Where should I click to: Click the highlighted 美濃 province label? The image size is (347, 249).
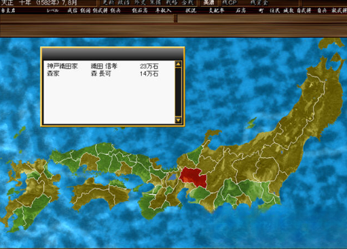(208, 3)
